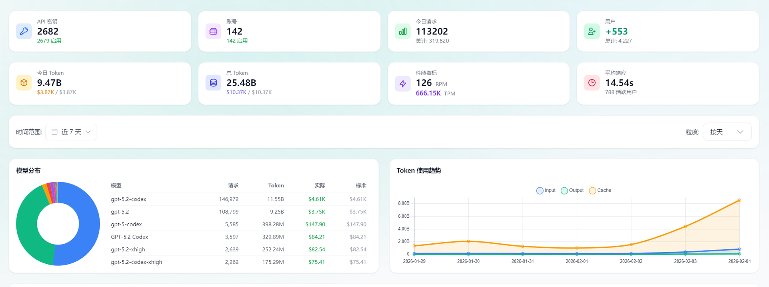Click the Cache data point for 2026-02-03
This screenshot has height=287, width=769.
coord(685,227)
